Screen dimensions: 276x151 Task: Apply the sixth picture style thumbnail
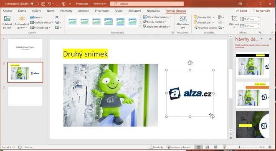tap(132, 22)
